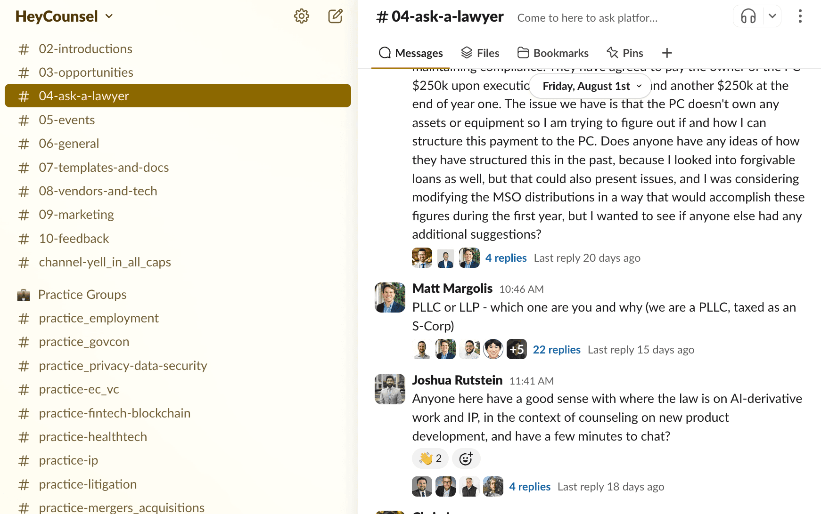Switch to the Files tab
The width and height of the screenshot is (821, 514).
point(480,53)
